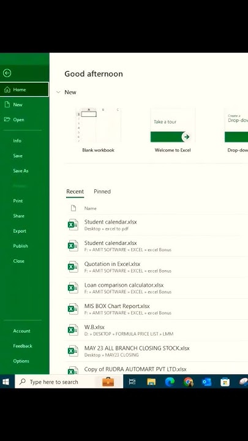Open the Share option
This screenshot has width=248, height=441.
[x=18, y=216]
